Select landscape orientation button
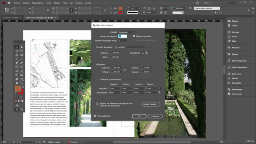The image size is (256, 144). pos(146,53)
